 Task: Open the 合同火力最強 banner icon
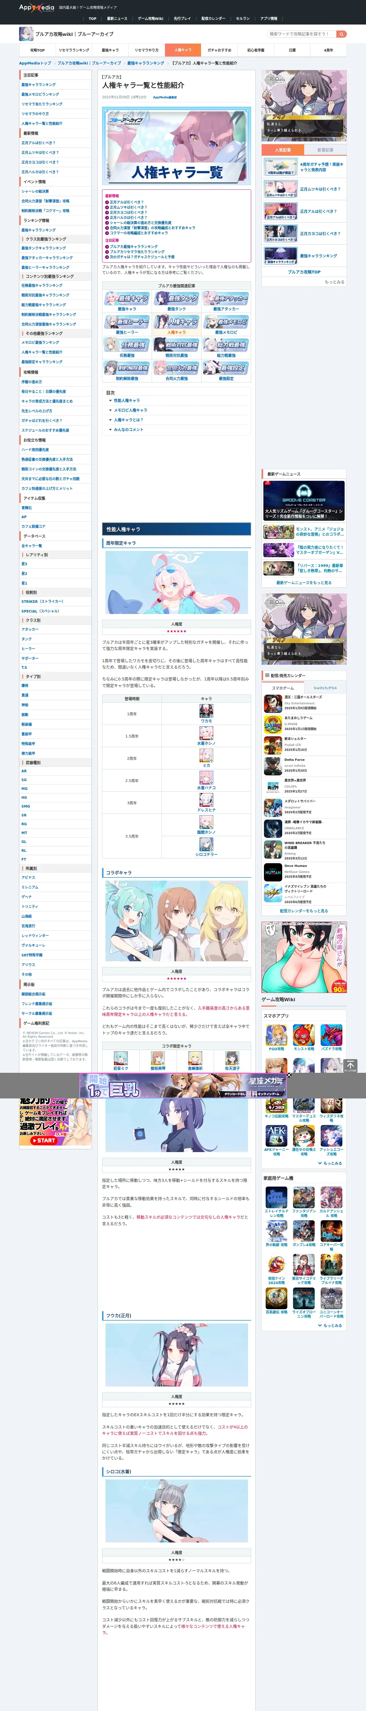[x=176, y=368]
